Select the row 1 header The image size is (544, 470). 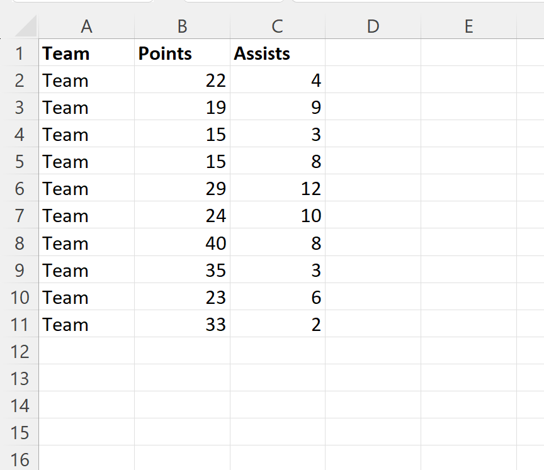pos(20,53)
